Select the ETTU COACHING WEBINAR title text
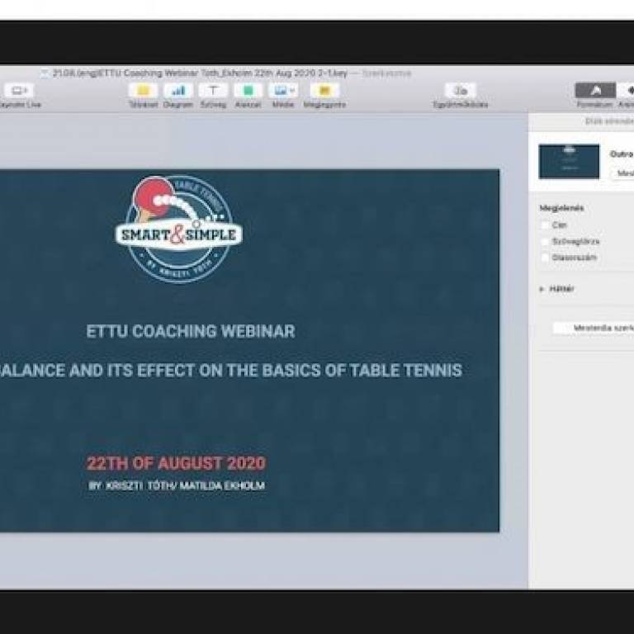This screenshot has width=634, height=634. pos(191,331)
